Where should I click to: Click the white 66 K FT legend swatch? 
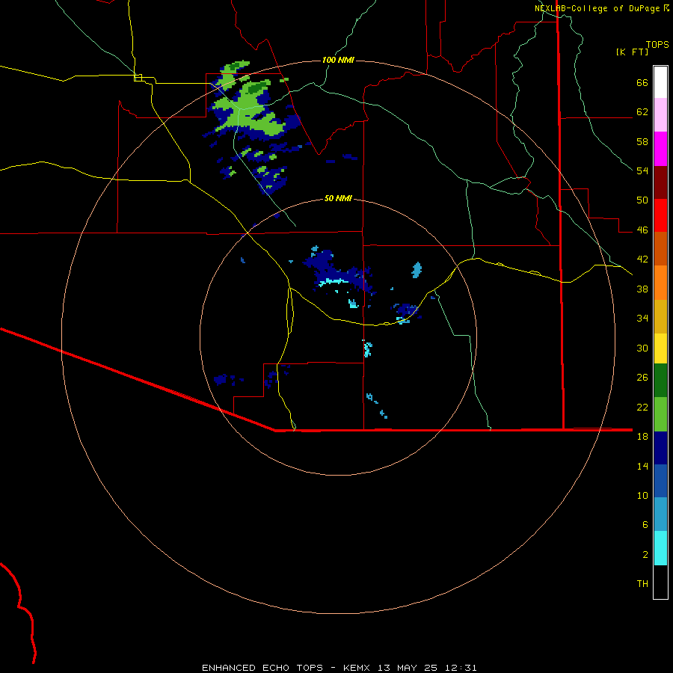point(660,82)
